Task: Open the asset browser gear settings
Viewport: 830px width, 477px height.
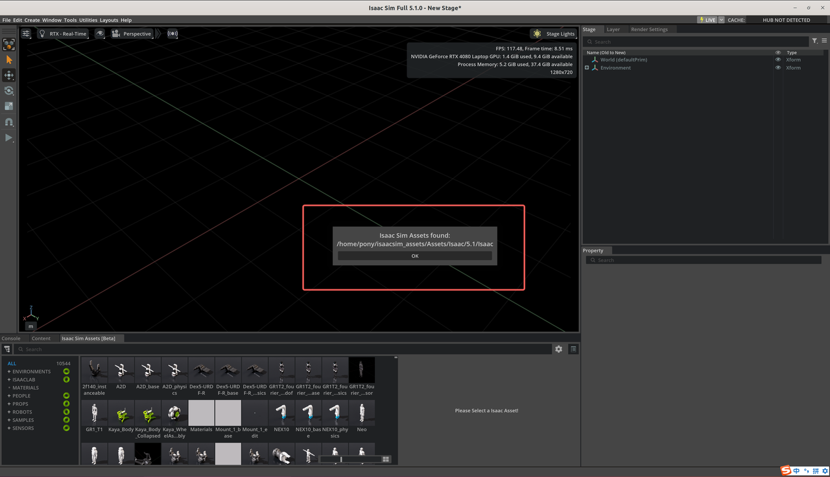Action: 558,349
